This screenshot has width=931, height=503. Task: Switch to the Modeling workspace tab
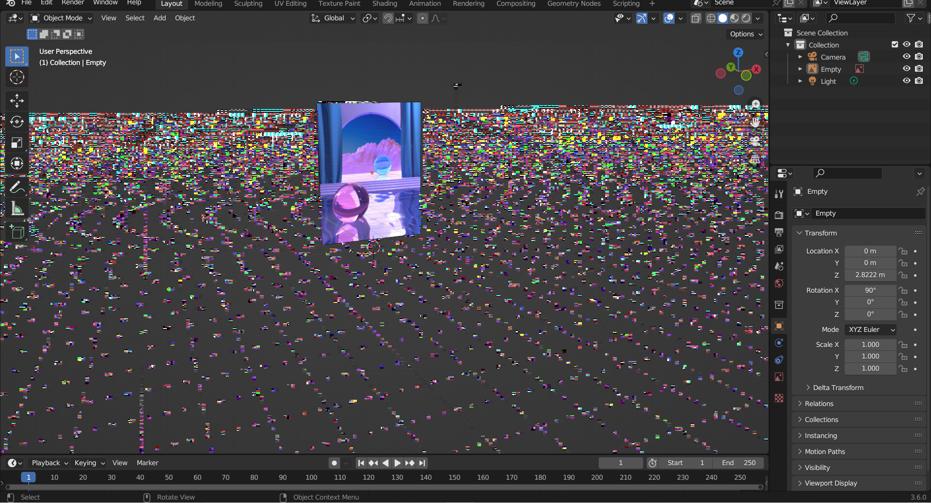point(208,3)
